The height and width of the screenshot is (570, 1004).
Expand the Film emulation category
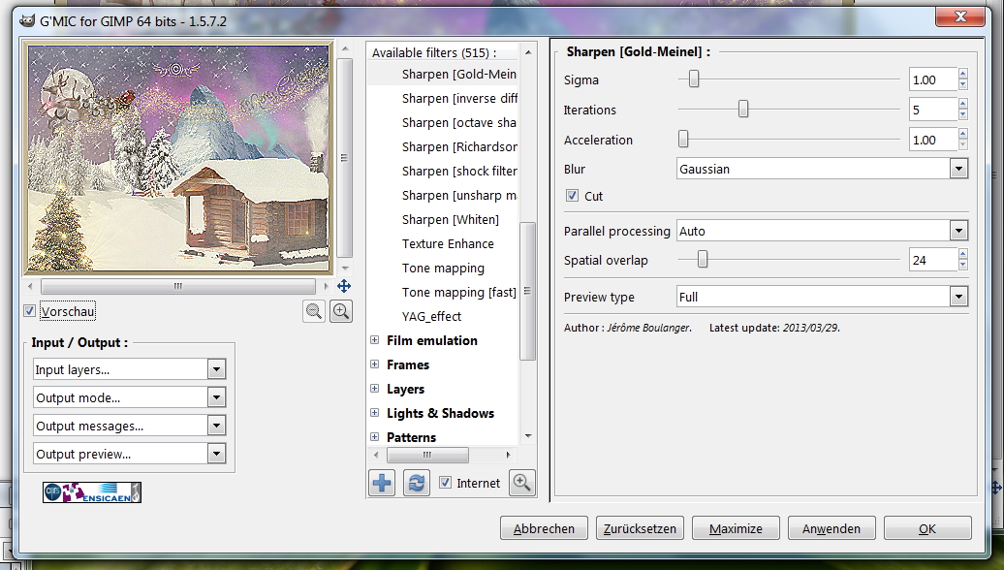375,340
